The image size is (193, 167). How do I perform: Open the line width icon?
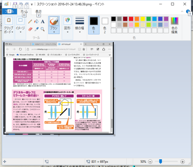coord(80,20)
